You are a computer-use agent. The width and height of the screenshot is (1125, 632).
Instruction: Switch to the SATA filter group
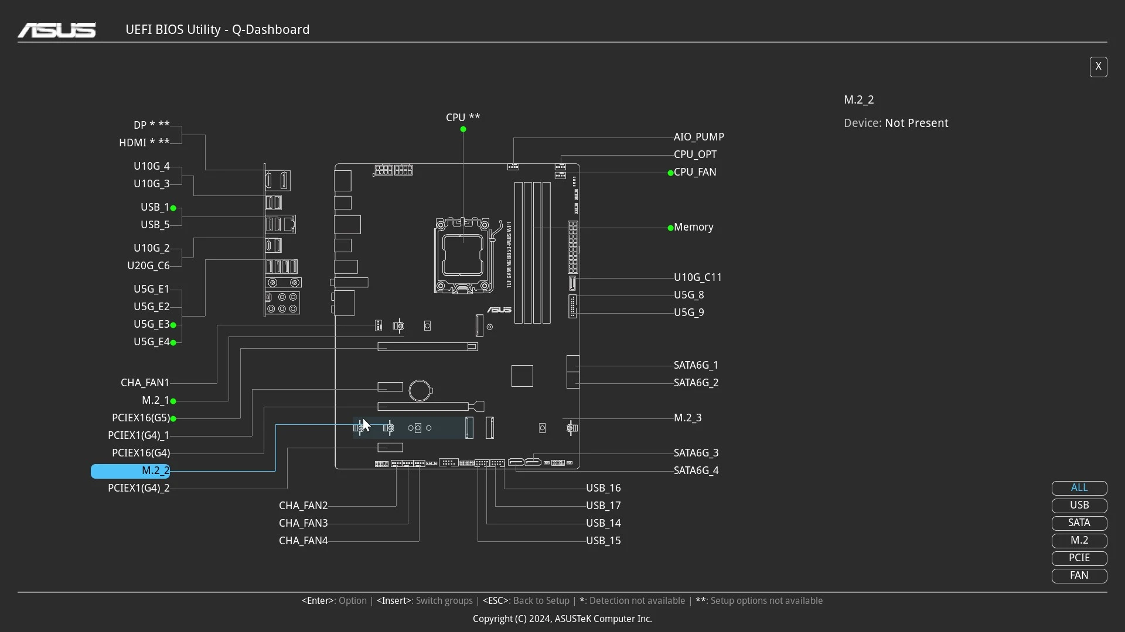[1079, 523]
